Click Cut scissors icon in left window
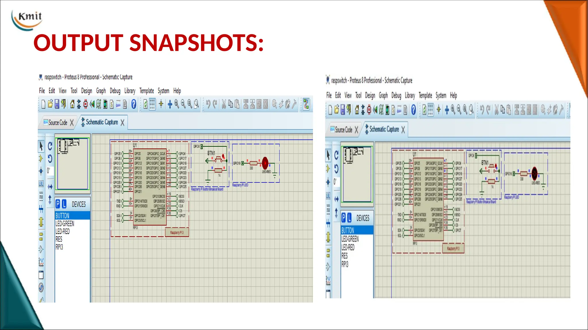This screenshot has width=588, height=330. [x=224, y=104]
